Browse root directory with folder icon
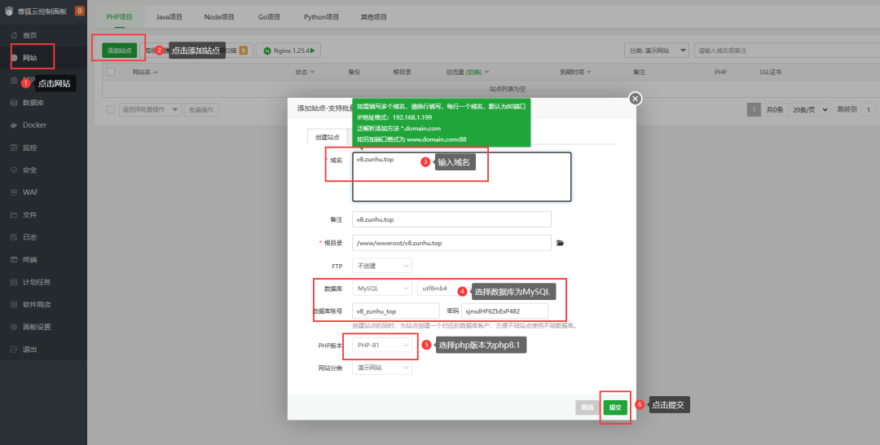The height and width of the screenshot is (445, 880). click(560, 243)
